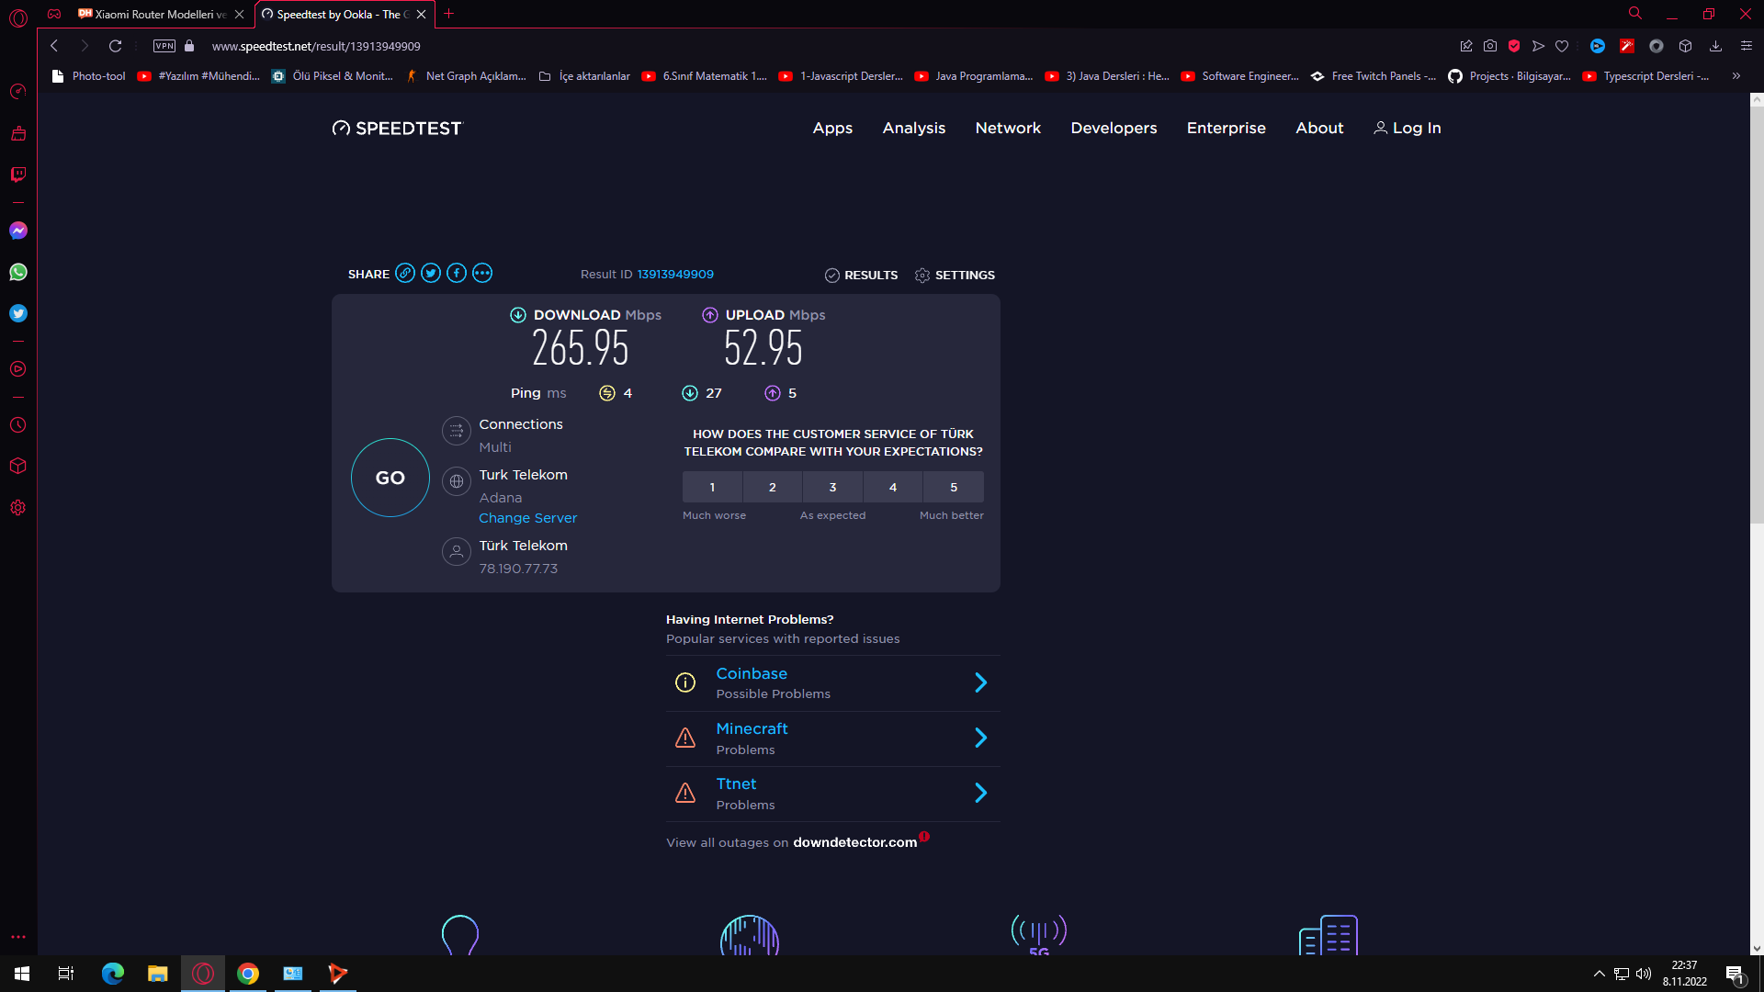Open Opera player icon in sidebar
Image resolution: width=1764 pixels, height=992 pixels.
click(18, 369)
